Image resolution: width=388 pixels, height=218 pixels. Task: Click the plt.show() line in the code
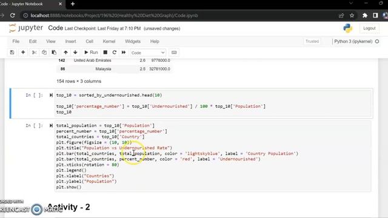pyautogui.click(x=69, y=187)
